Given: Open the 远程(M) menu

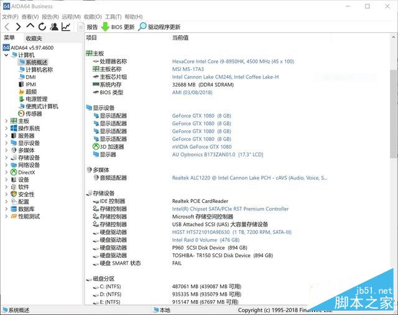Looking at the screenshot, I should [x=71, y=17].
